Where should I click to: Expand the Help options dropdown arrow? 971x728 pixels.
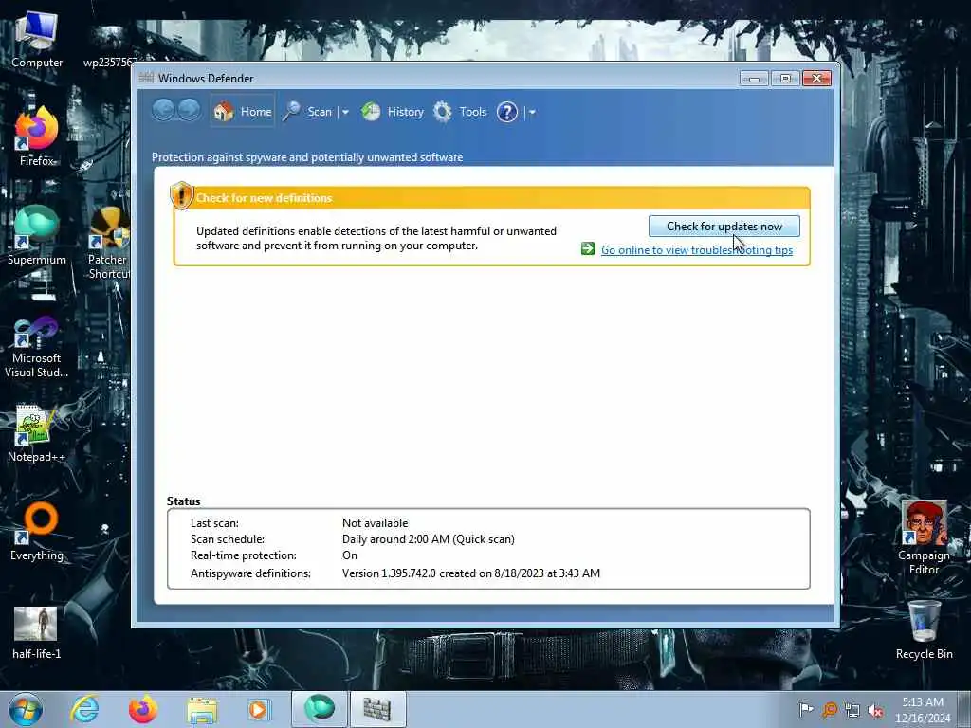click(x=532, y=112)
